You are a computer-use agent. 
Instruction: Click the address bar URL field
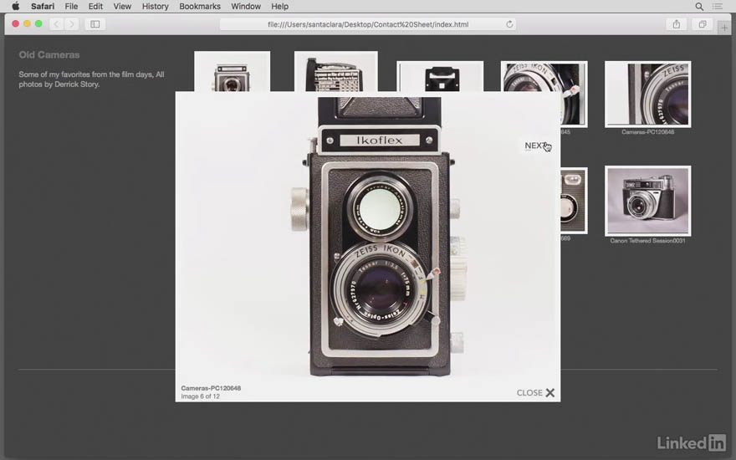tap(367, 24)
